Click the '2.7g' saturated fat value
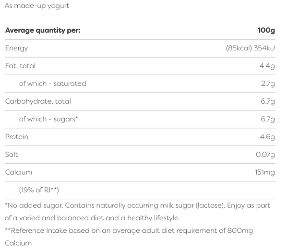The height and width of the screenshot is (252, 288). [x=267, y=84]
